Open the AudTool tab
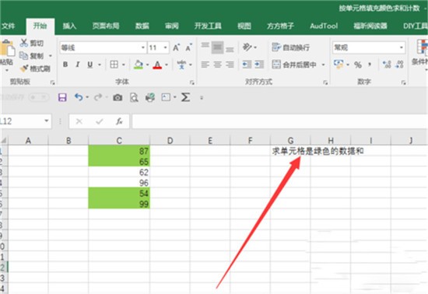The height and width of the screenshot is (294, 428). tap(324, 26)
